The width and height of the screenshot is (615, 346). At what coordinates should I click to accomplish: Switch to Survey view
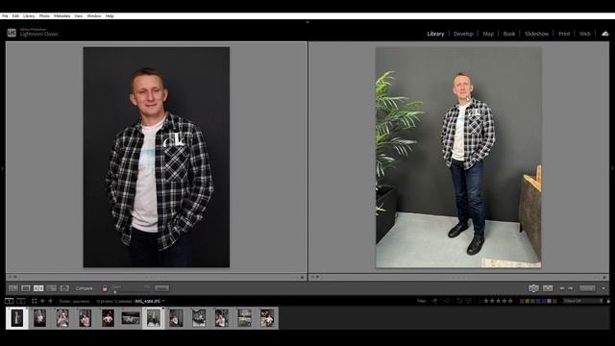tap(51, 288)
